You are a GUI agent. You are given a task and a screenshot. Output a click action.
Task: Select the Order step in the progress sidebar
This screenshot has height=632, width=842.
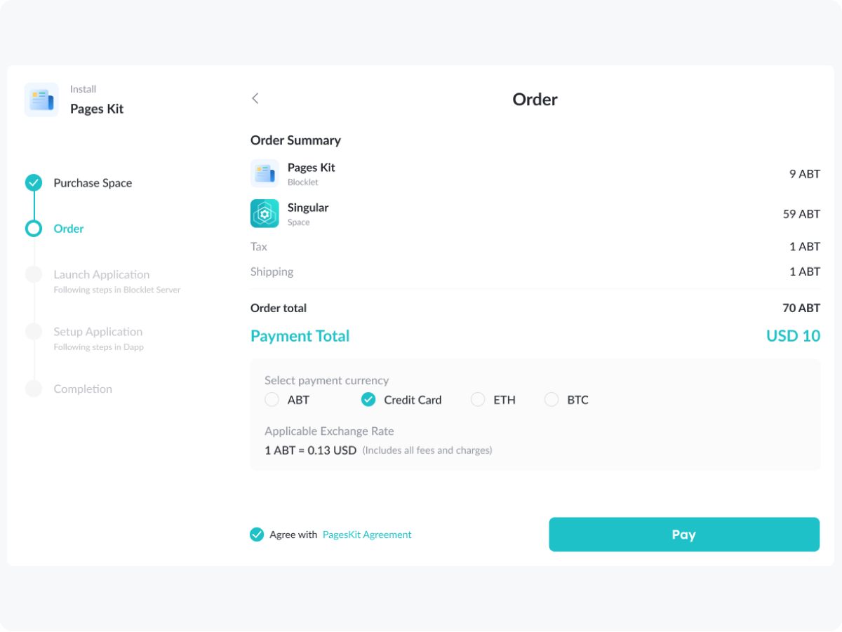tap(68, 228)
